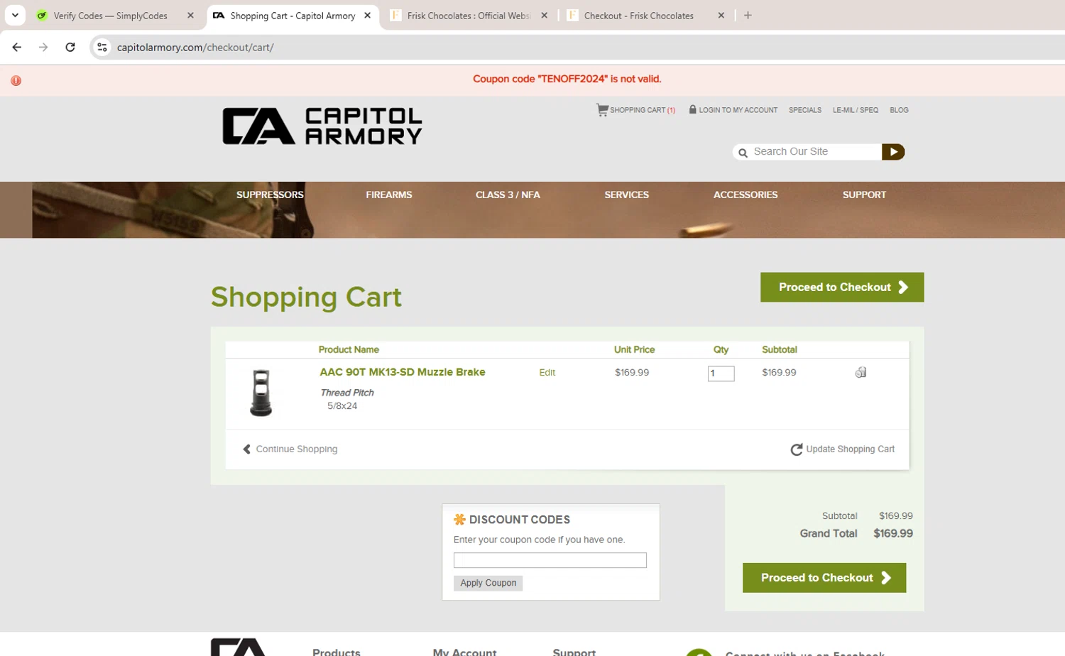1065x656 pixels.
Task: Click the red error alert icon
Action: [x=16, y=81]
